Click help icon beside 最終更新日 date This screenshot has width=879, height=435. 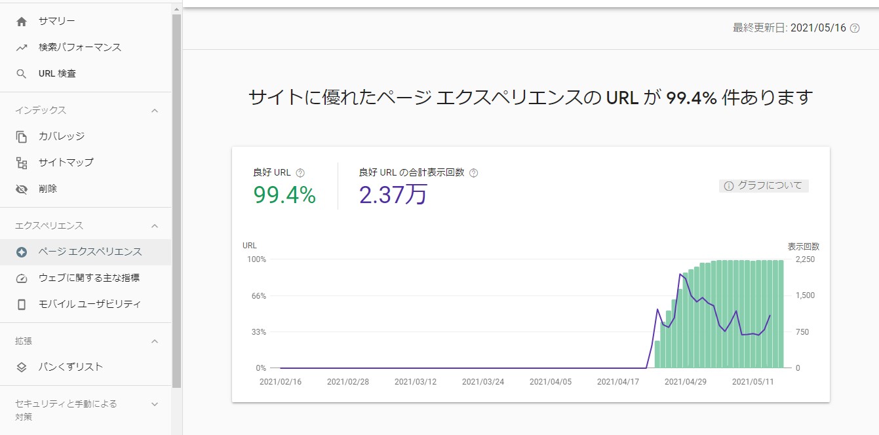coord(855,28)
